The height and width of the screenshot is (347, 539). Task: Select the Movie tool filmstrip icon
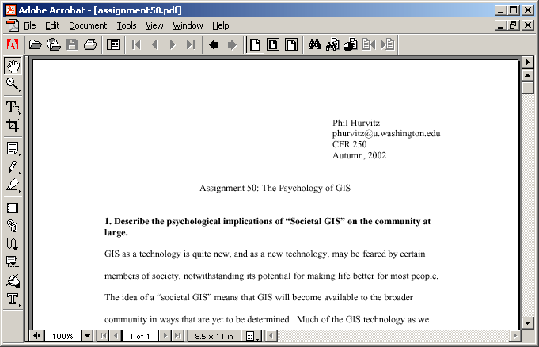tap(13, 208)
